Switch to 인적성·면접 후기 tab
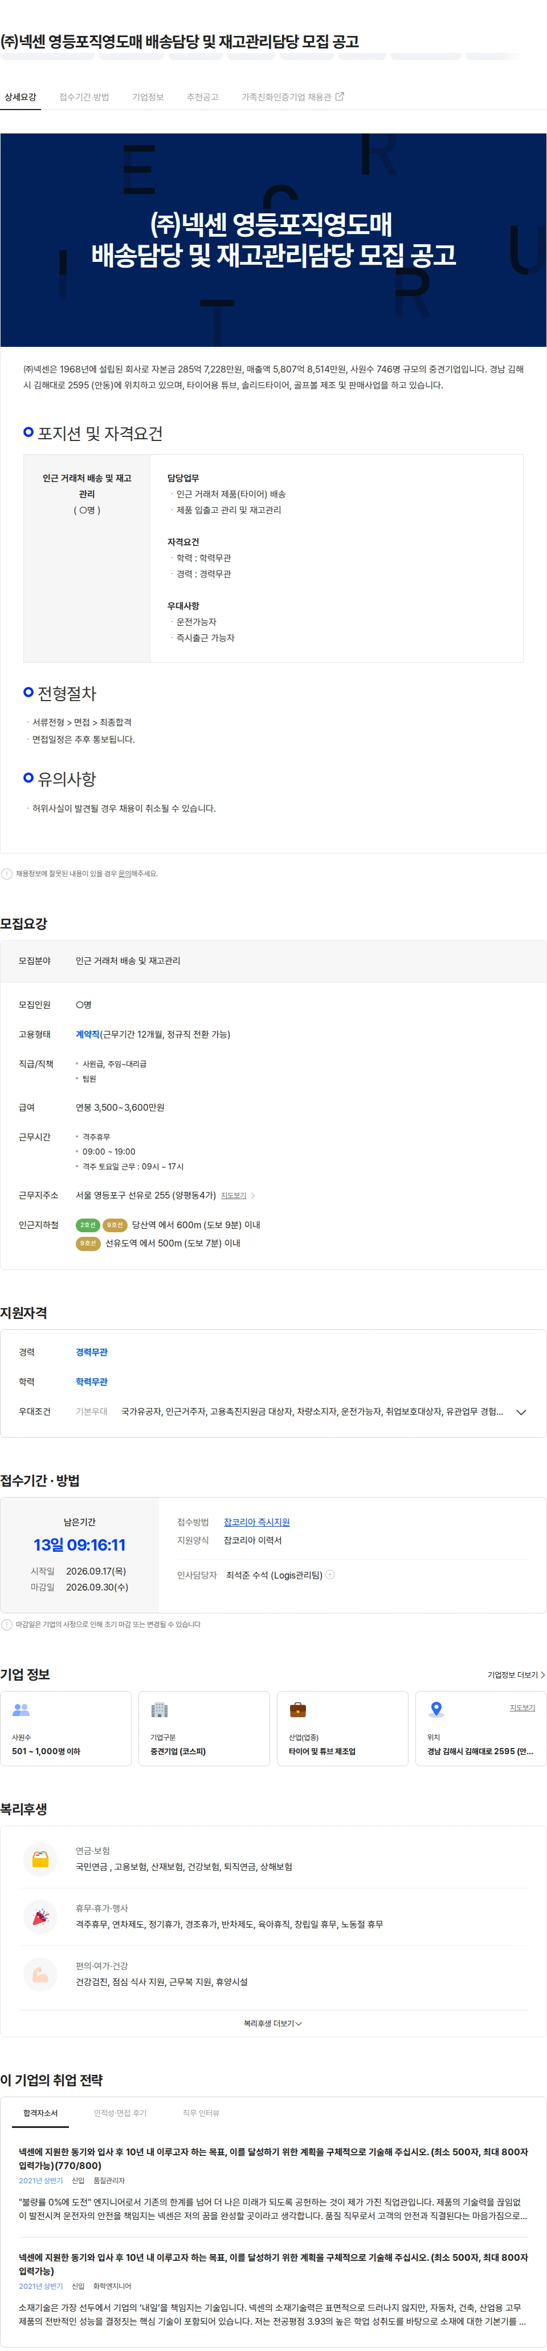The width and height of the screenshot is (547, 2351). click(x=120, y=2113)
